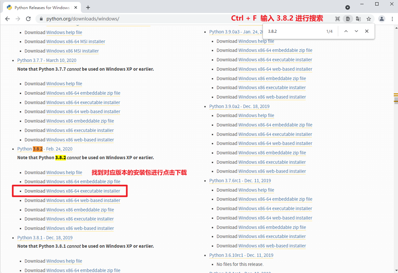Download Python 3.7.6rc1 x86-64 web-based installer
Image resolution: width=398 pixels, height=273 pixels.
point(275,218)
